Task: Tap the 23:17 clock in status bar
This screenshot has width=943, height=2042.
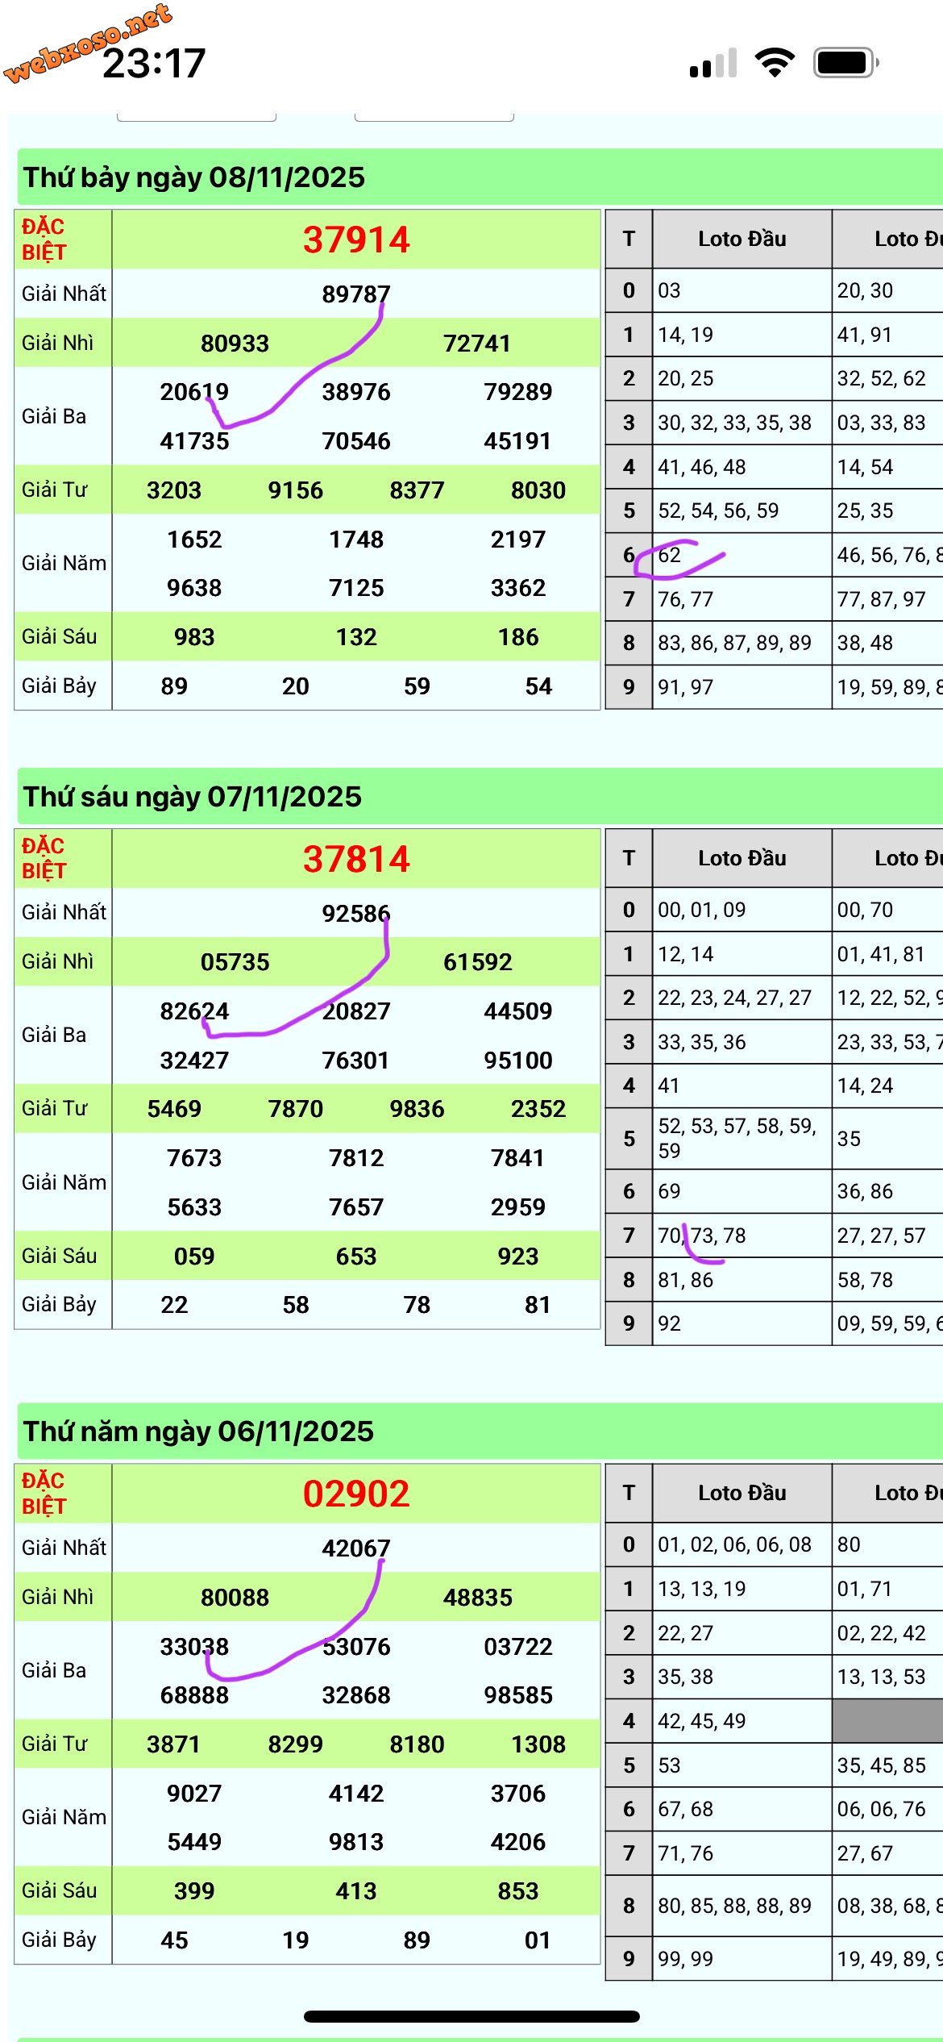Action: [x=154, y=64]
